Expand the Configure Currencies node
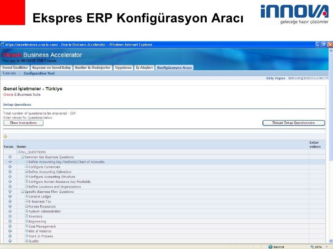The width and height of the screenshot is (333, 249). point(27,166)
